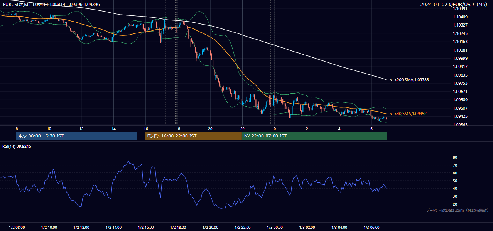This screenshot has height=231, width=493.
Task: Click price axis value 1.09425
Action: point(460,116)
